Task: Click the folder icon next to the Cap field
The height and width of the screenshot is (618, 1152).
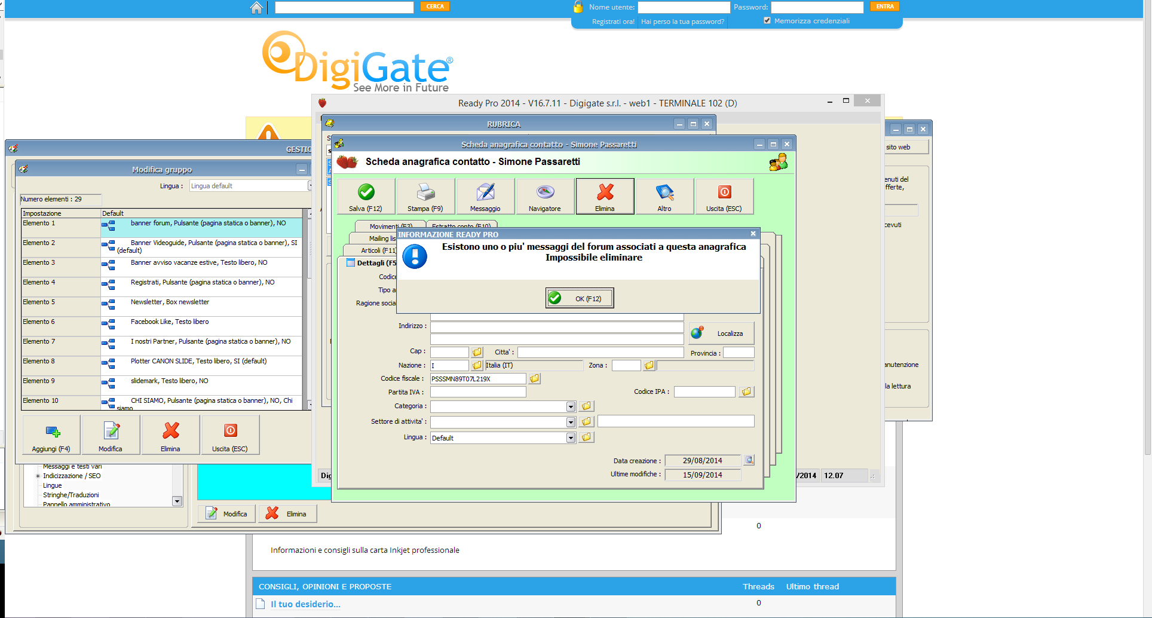Action: point(477,352)
